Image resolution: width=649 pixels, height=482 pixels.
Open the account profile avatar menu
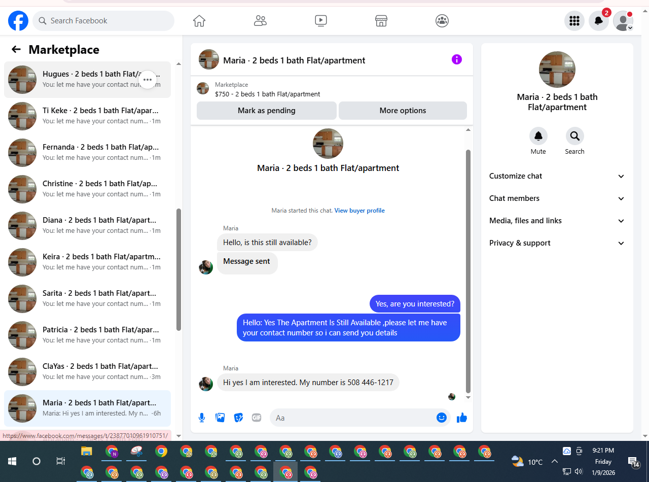[x=623, y=21]
